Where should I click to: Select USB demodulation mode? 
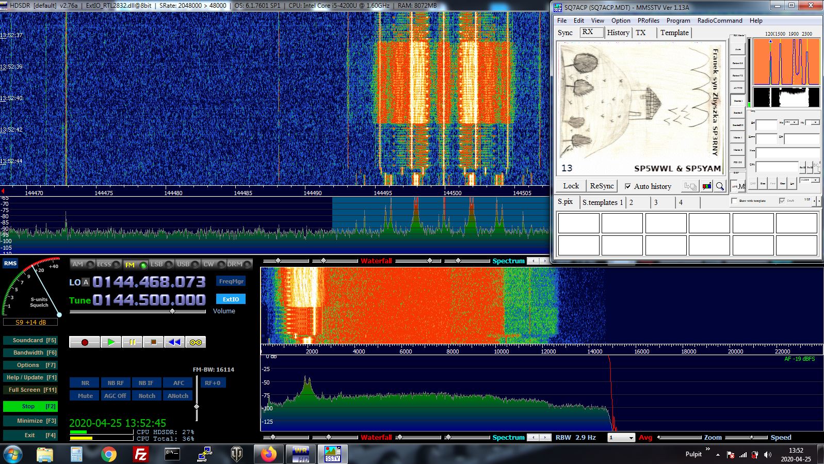pyautogui.click(x=188, y=264)
